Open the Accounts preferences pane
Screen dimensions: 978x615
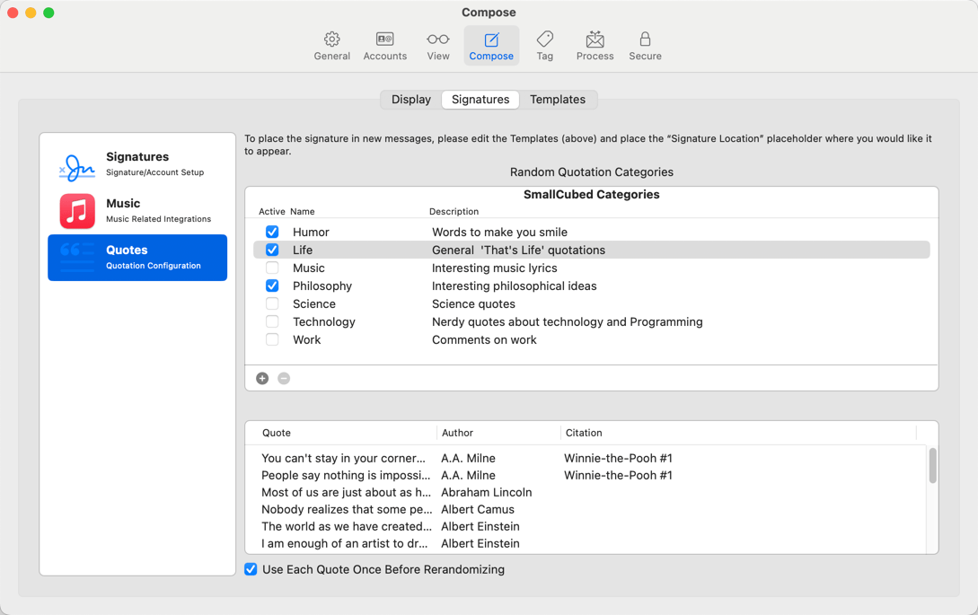pyautogui.click(x=385, y=46)
